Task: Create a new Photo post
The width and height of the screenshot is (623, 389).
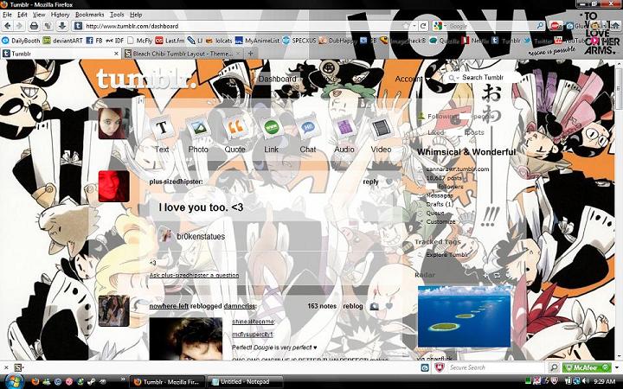Action: pos(198,134)
